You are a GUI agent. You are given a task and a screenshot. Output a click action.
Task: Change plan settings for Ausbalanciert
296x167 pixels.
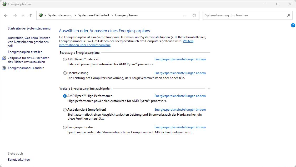pos(180,110)
